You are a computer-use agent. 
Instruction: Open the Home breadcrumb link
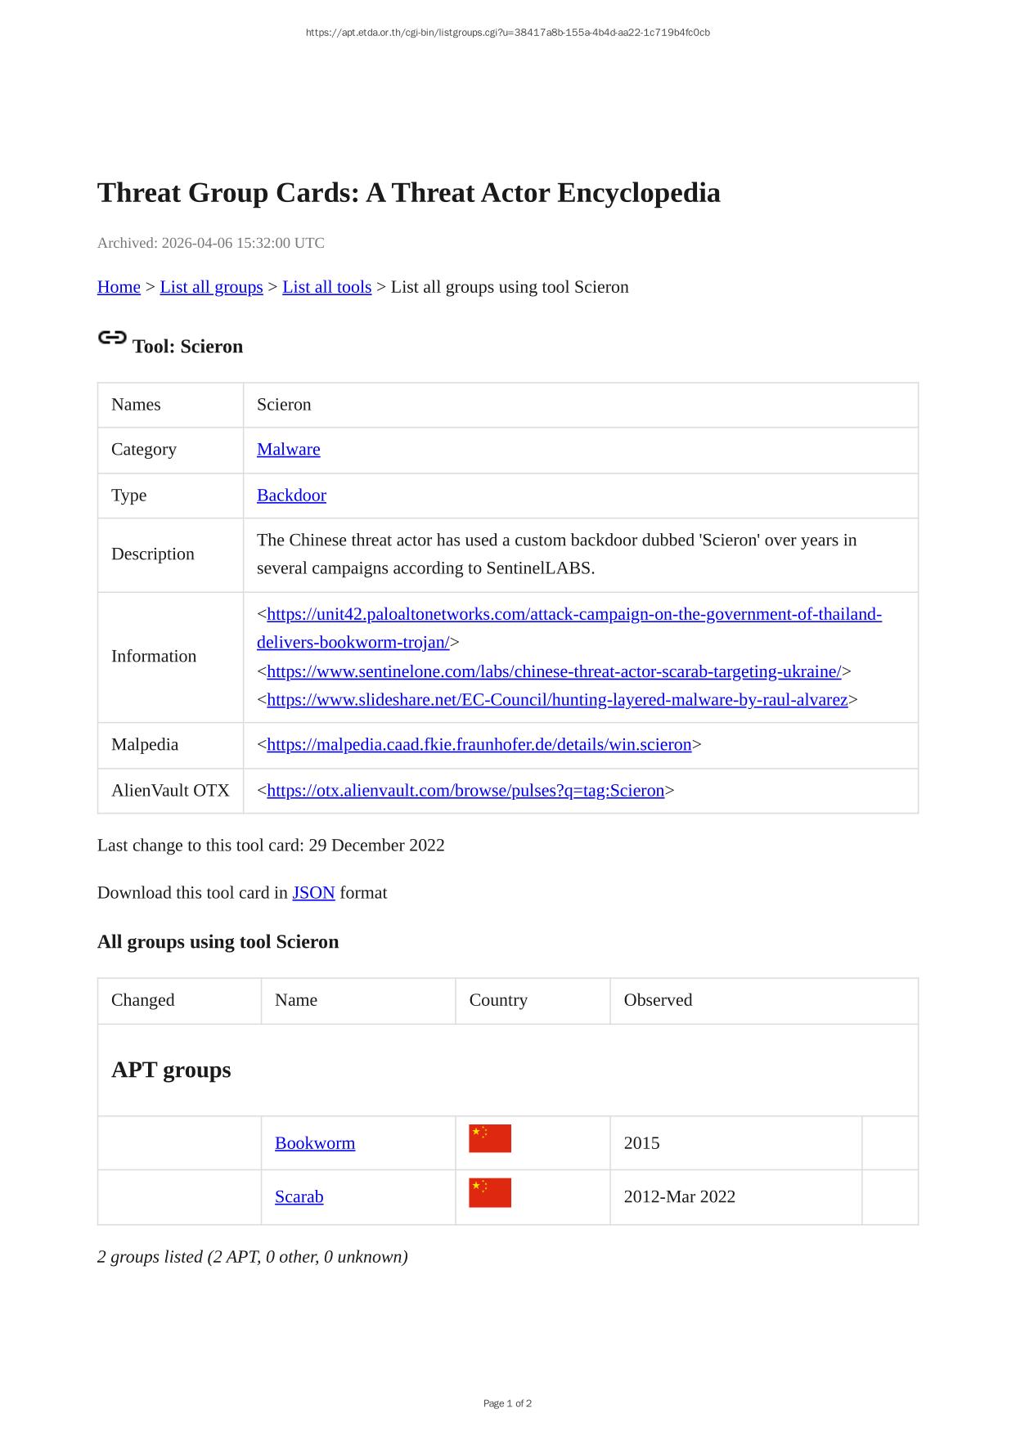click(x=119, y=287)
